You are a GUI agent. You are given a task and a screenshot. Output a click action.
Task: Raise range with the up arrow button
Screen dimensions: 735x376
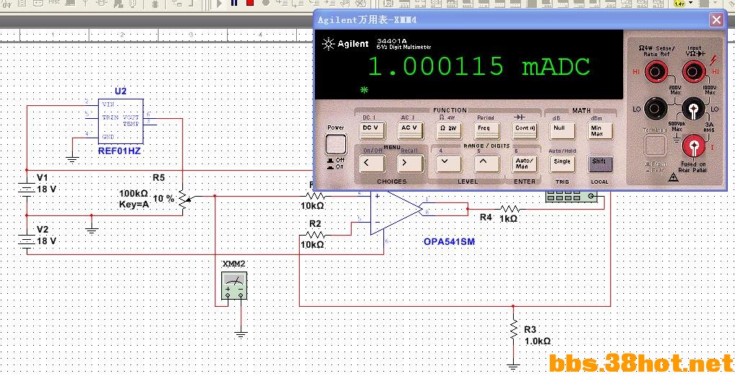tap(486, 164)
